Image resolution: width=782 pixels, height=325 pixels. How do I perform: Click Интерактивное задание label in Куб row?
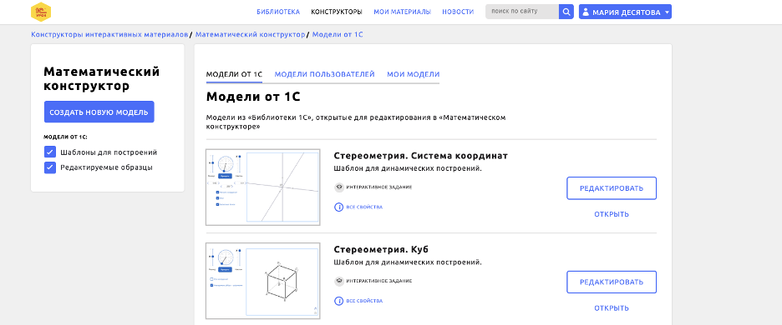pyautogui.click(x=379, y=281)
